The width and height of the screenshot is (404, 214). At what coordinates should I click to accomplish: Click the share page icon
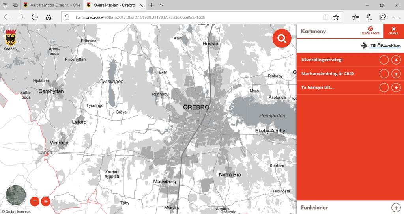(383, 17)
